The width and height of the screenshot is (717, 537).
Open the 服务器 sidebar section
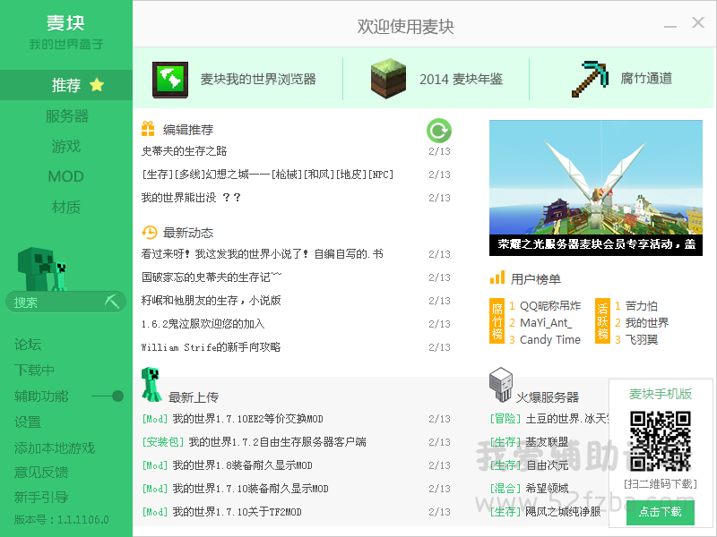[x=66, y=116]
